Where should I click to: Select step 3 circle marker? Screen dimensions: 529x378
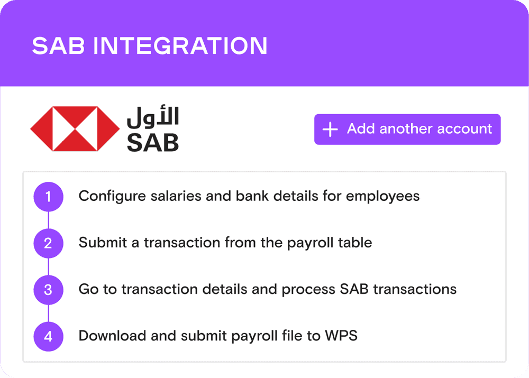point(48,290)
